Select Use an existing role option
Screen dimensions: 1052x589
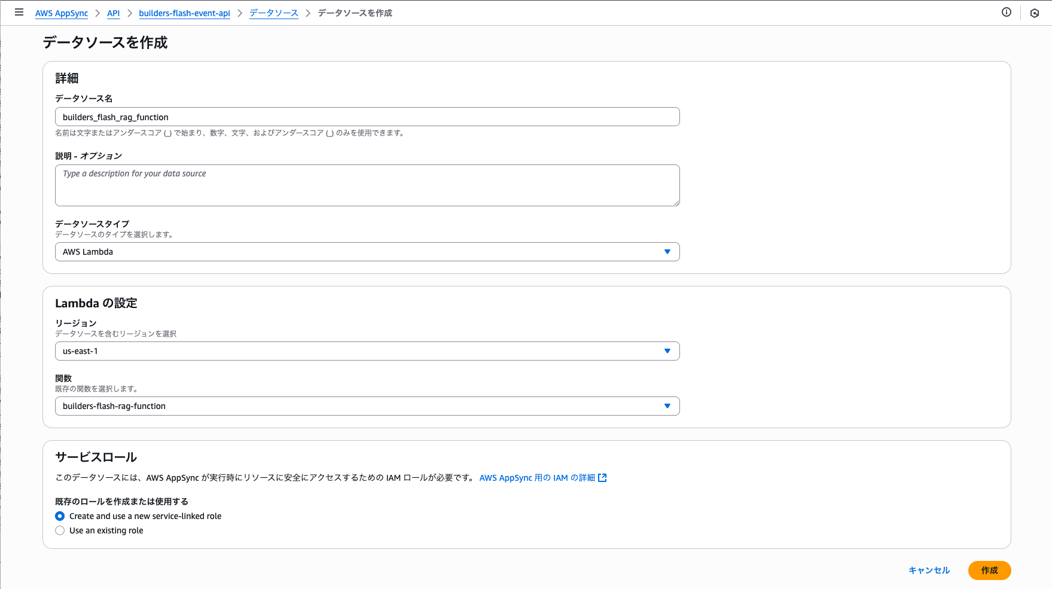pos(60,530)
